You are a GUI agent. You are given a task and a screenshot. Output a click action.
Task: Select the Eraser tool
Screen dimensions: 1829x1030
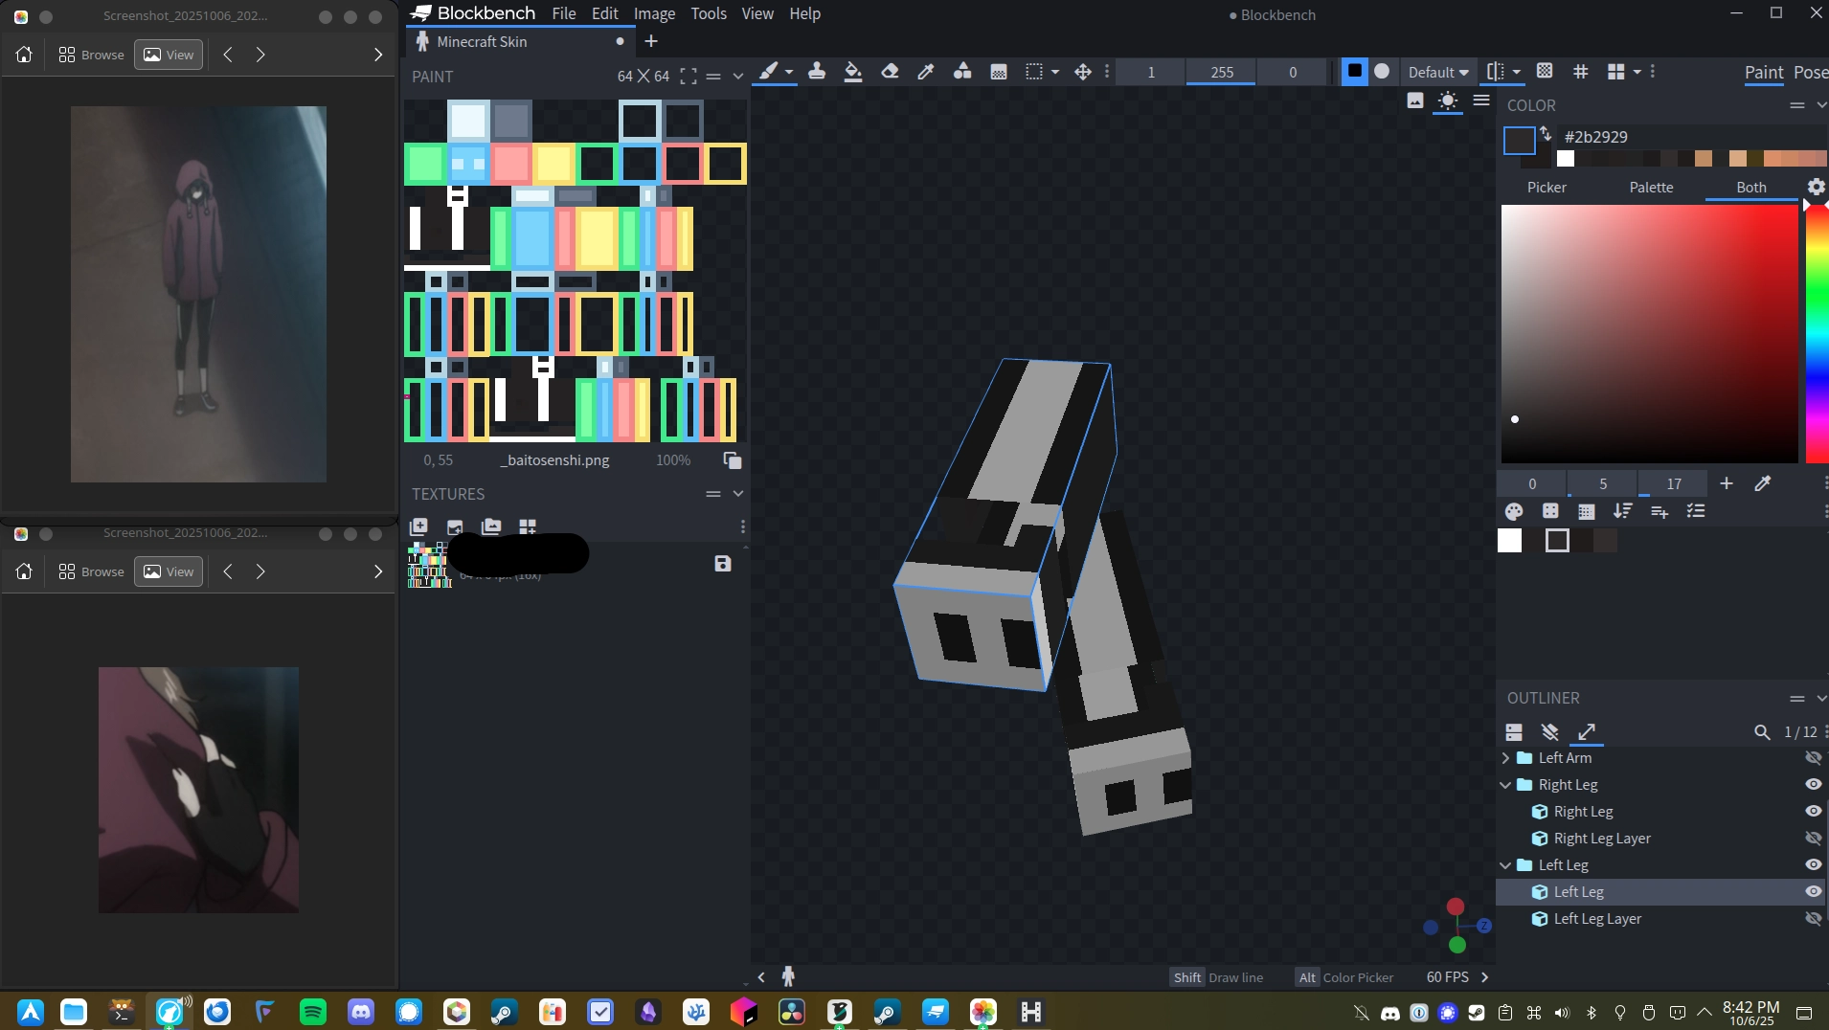pyautogui.click(x=890, y=72)
